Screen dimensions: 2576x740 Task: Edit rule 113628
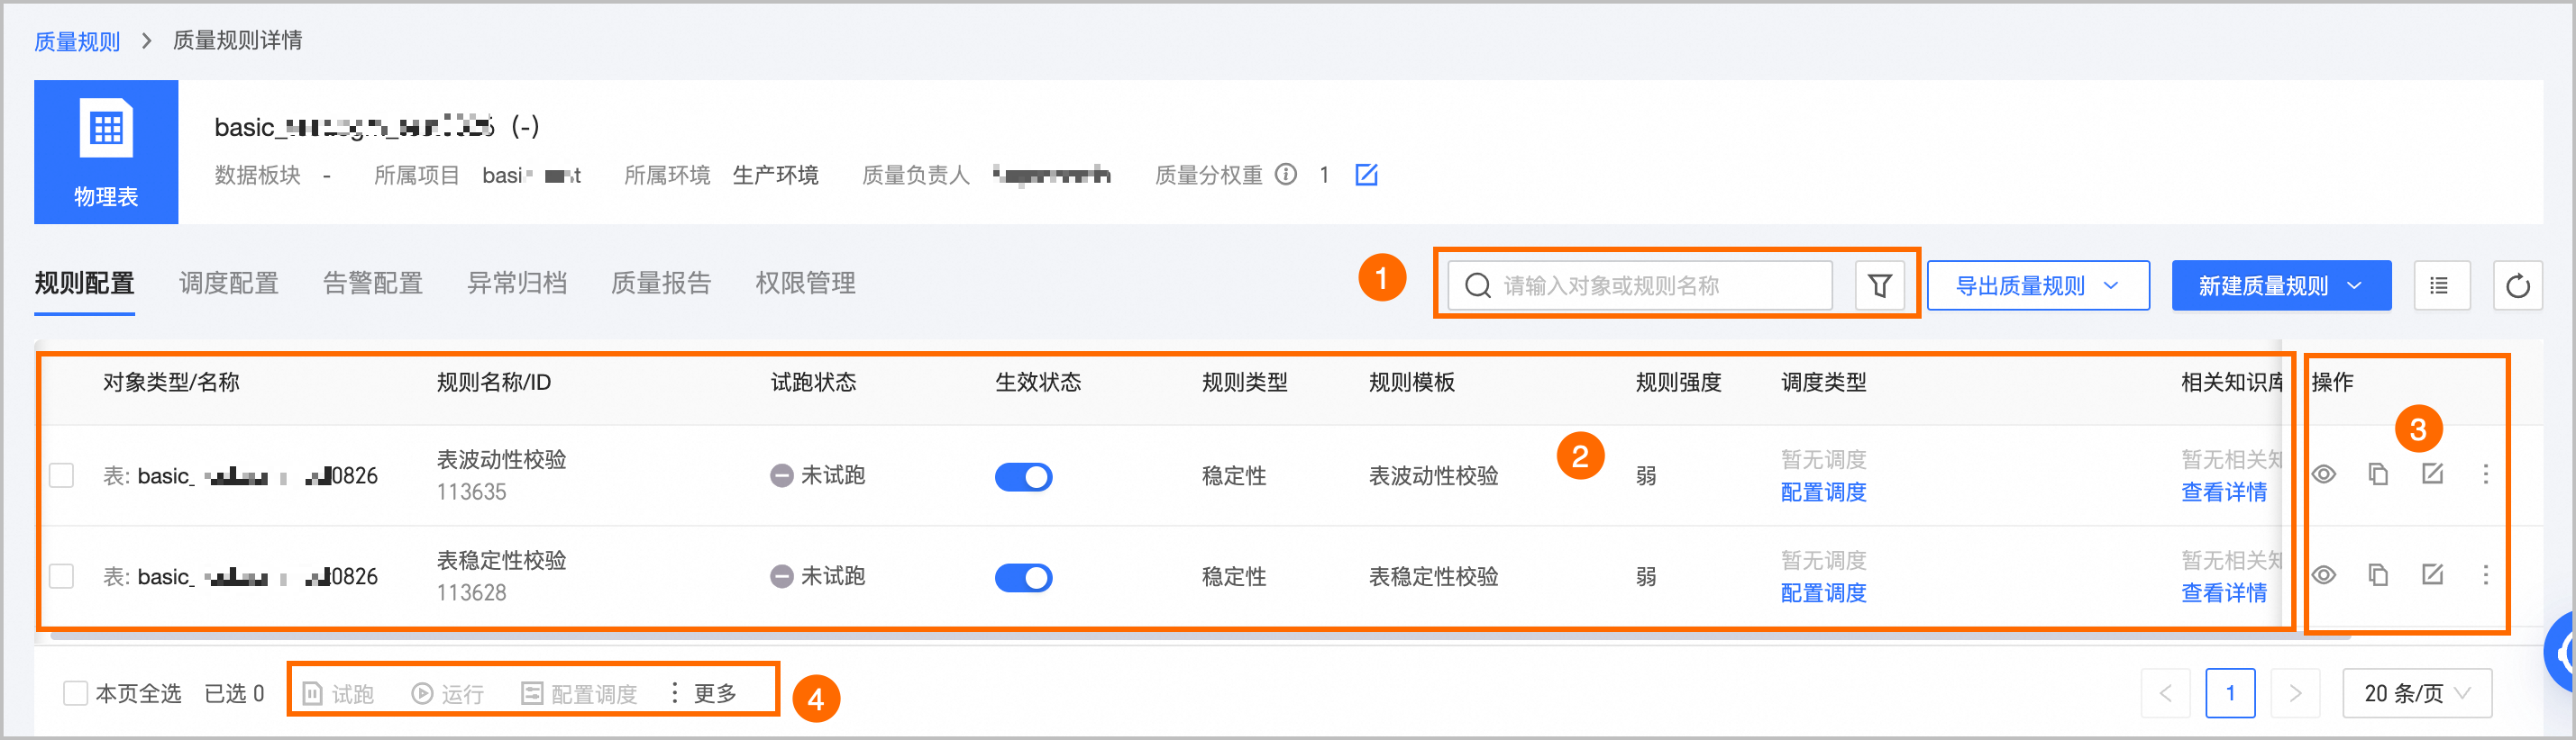(2432, 575)
